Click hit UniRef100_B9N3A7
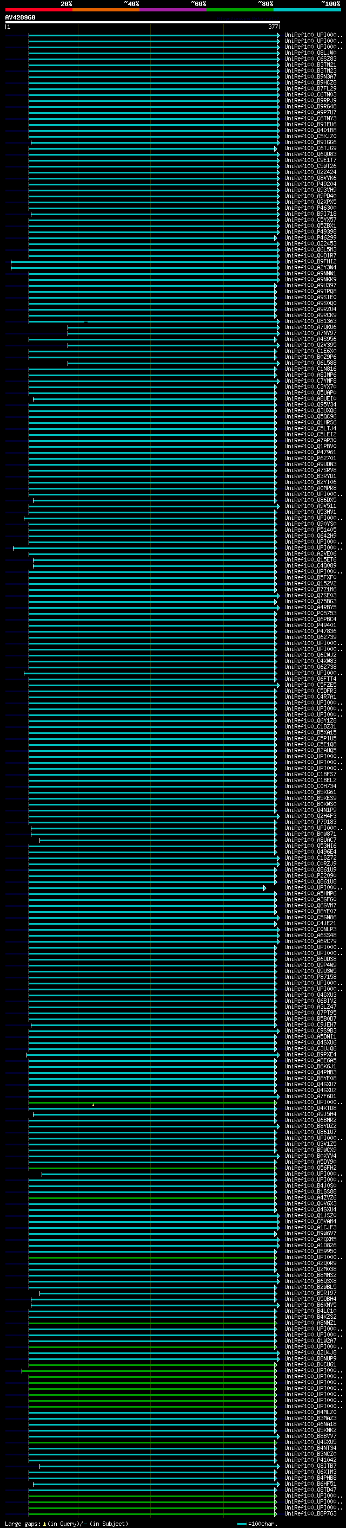 310,76
